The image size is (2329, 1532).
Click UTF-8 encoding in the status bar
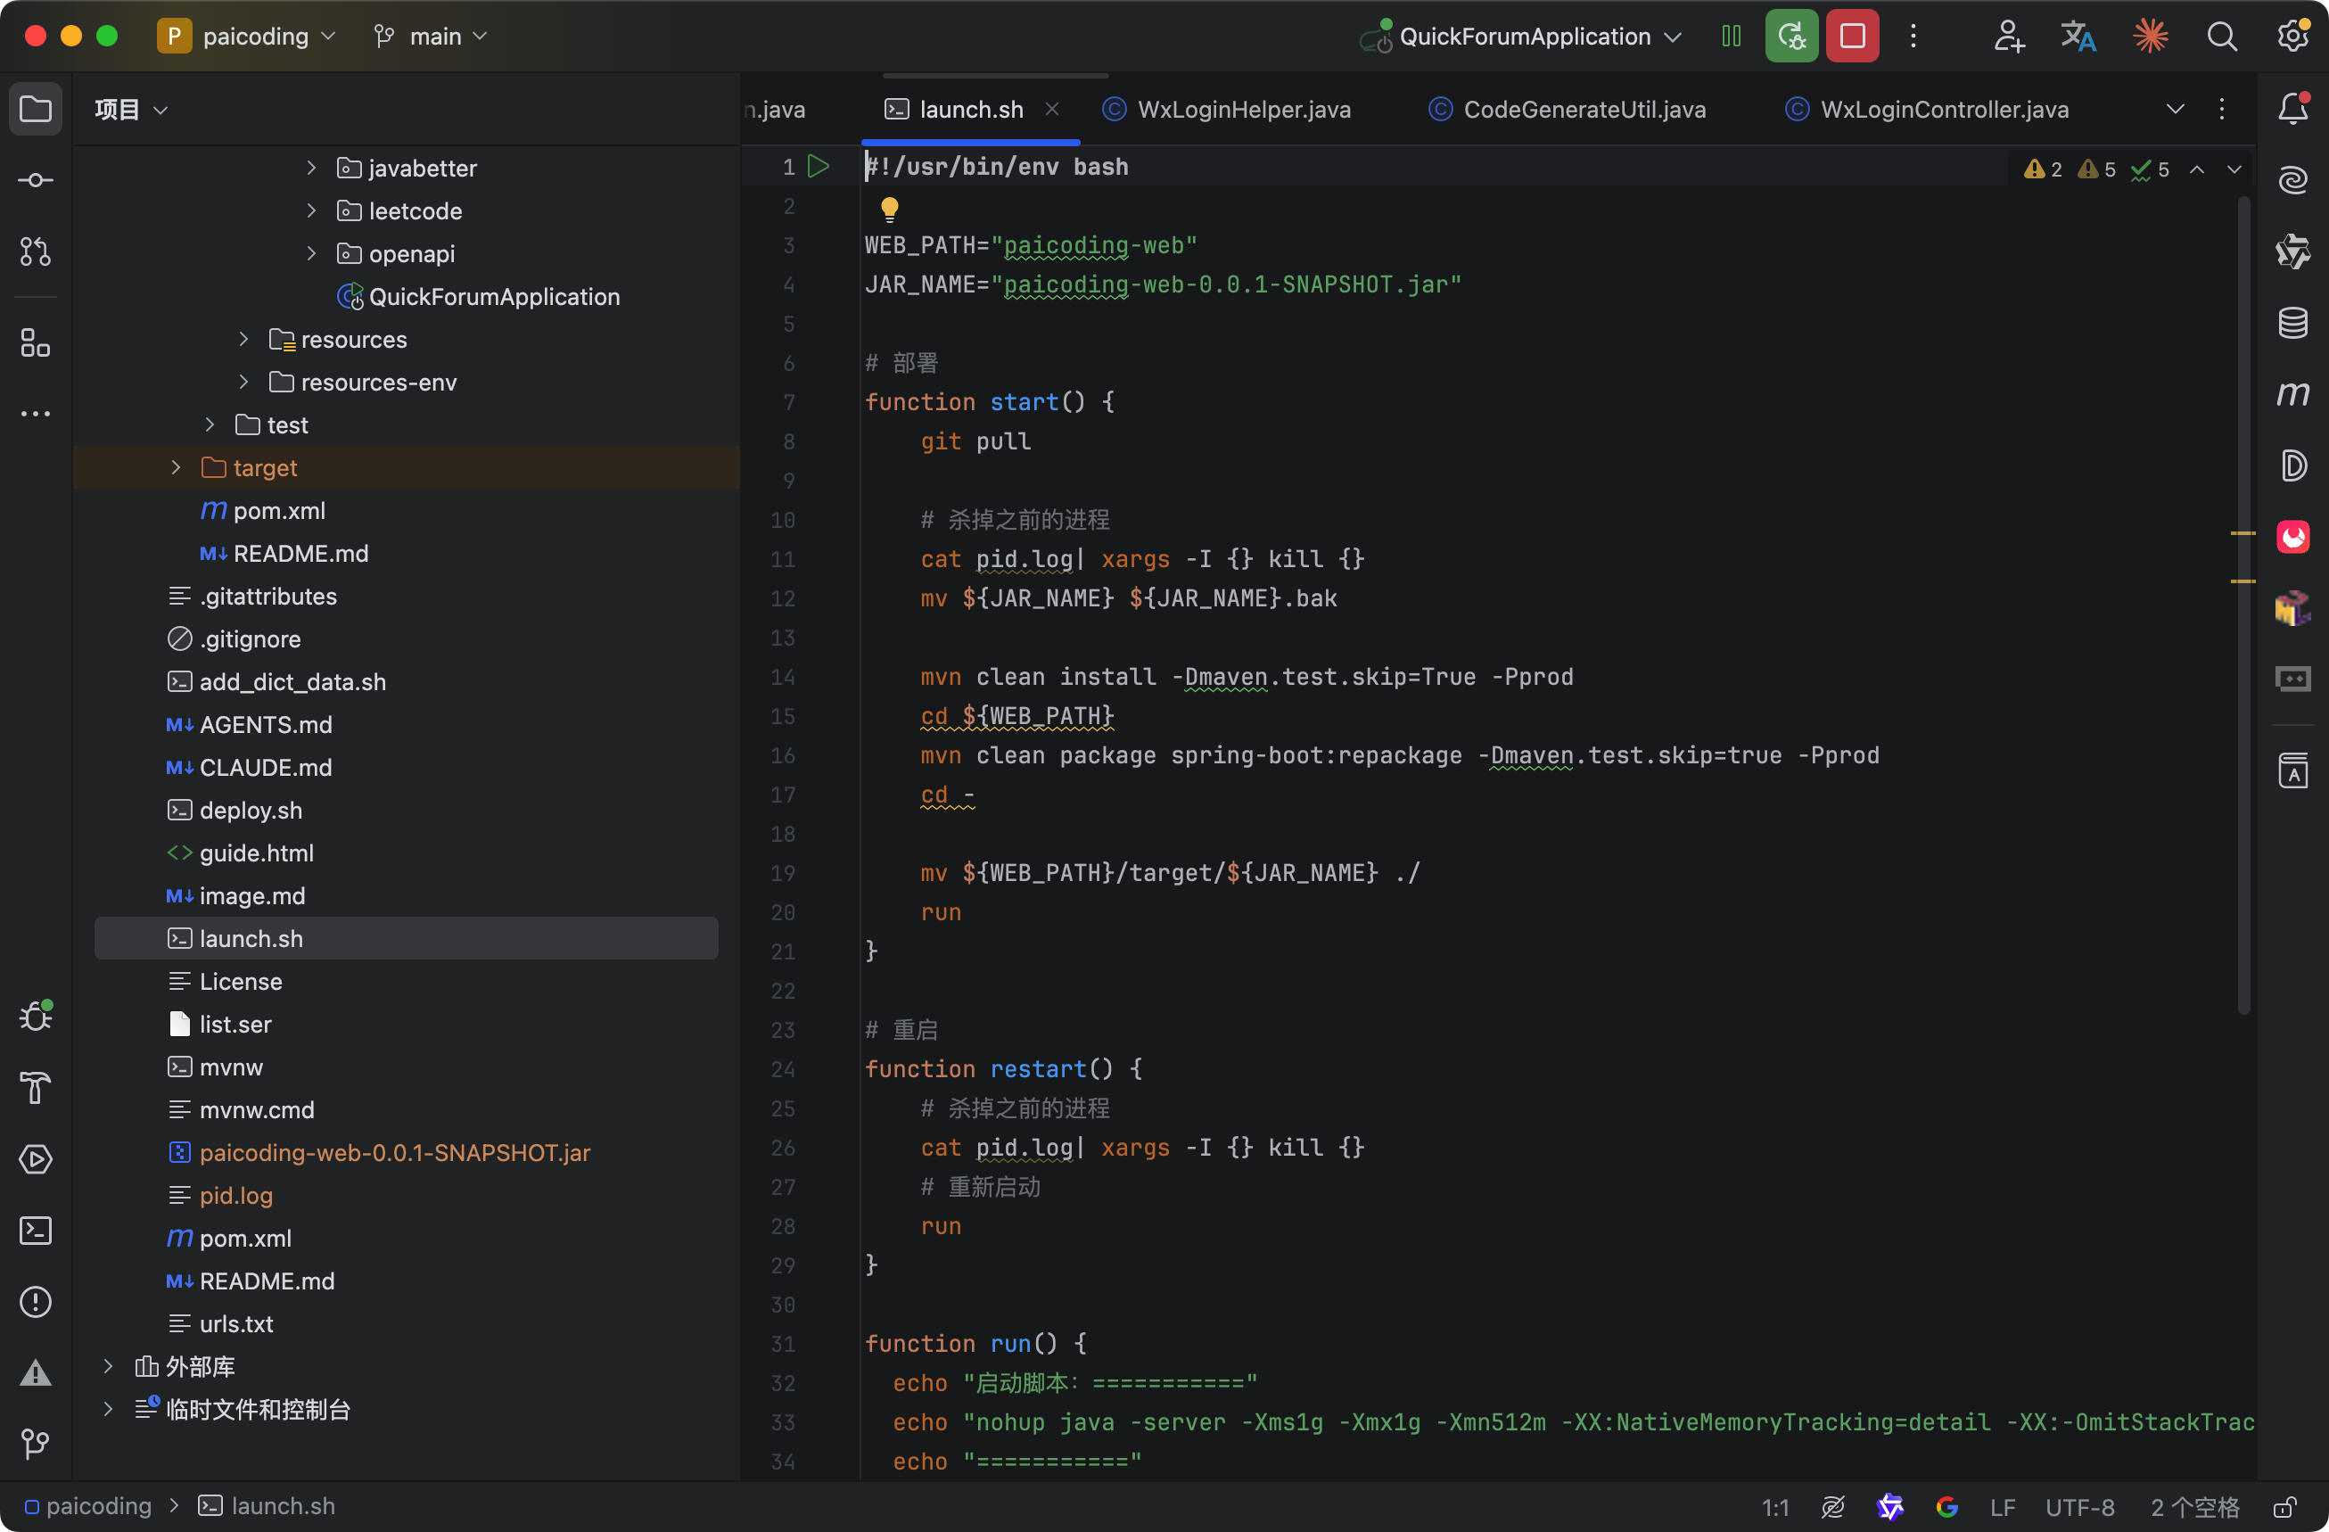pyautogui.click(x=2078, y=1506)
